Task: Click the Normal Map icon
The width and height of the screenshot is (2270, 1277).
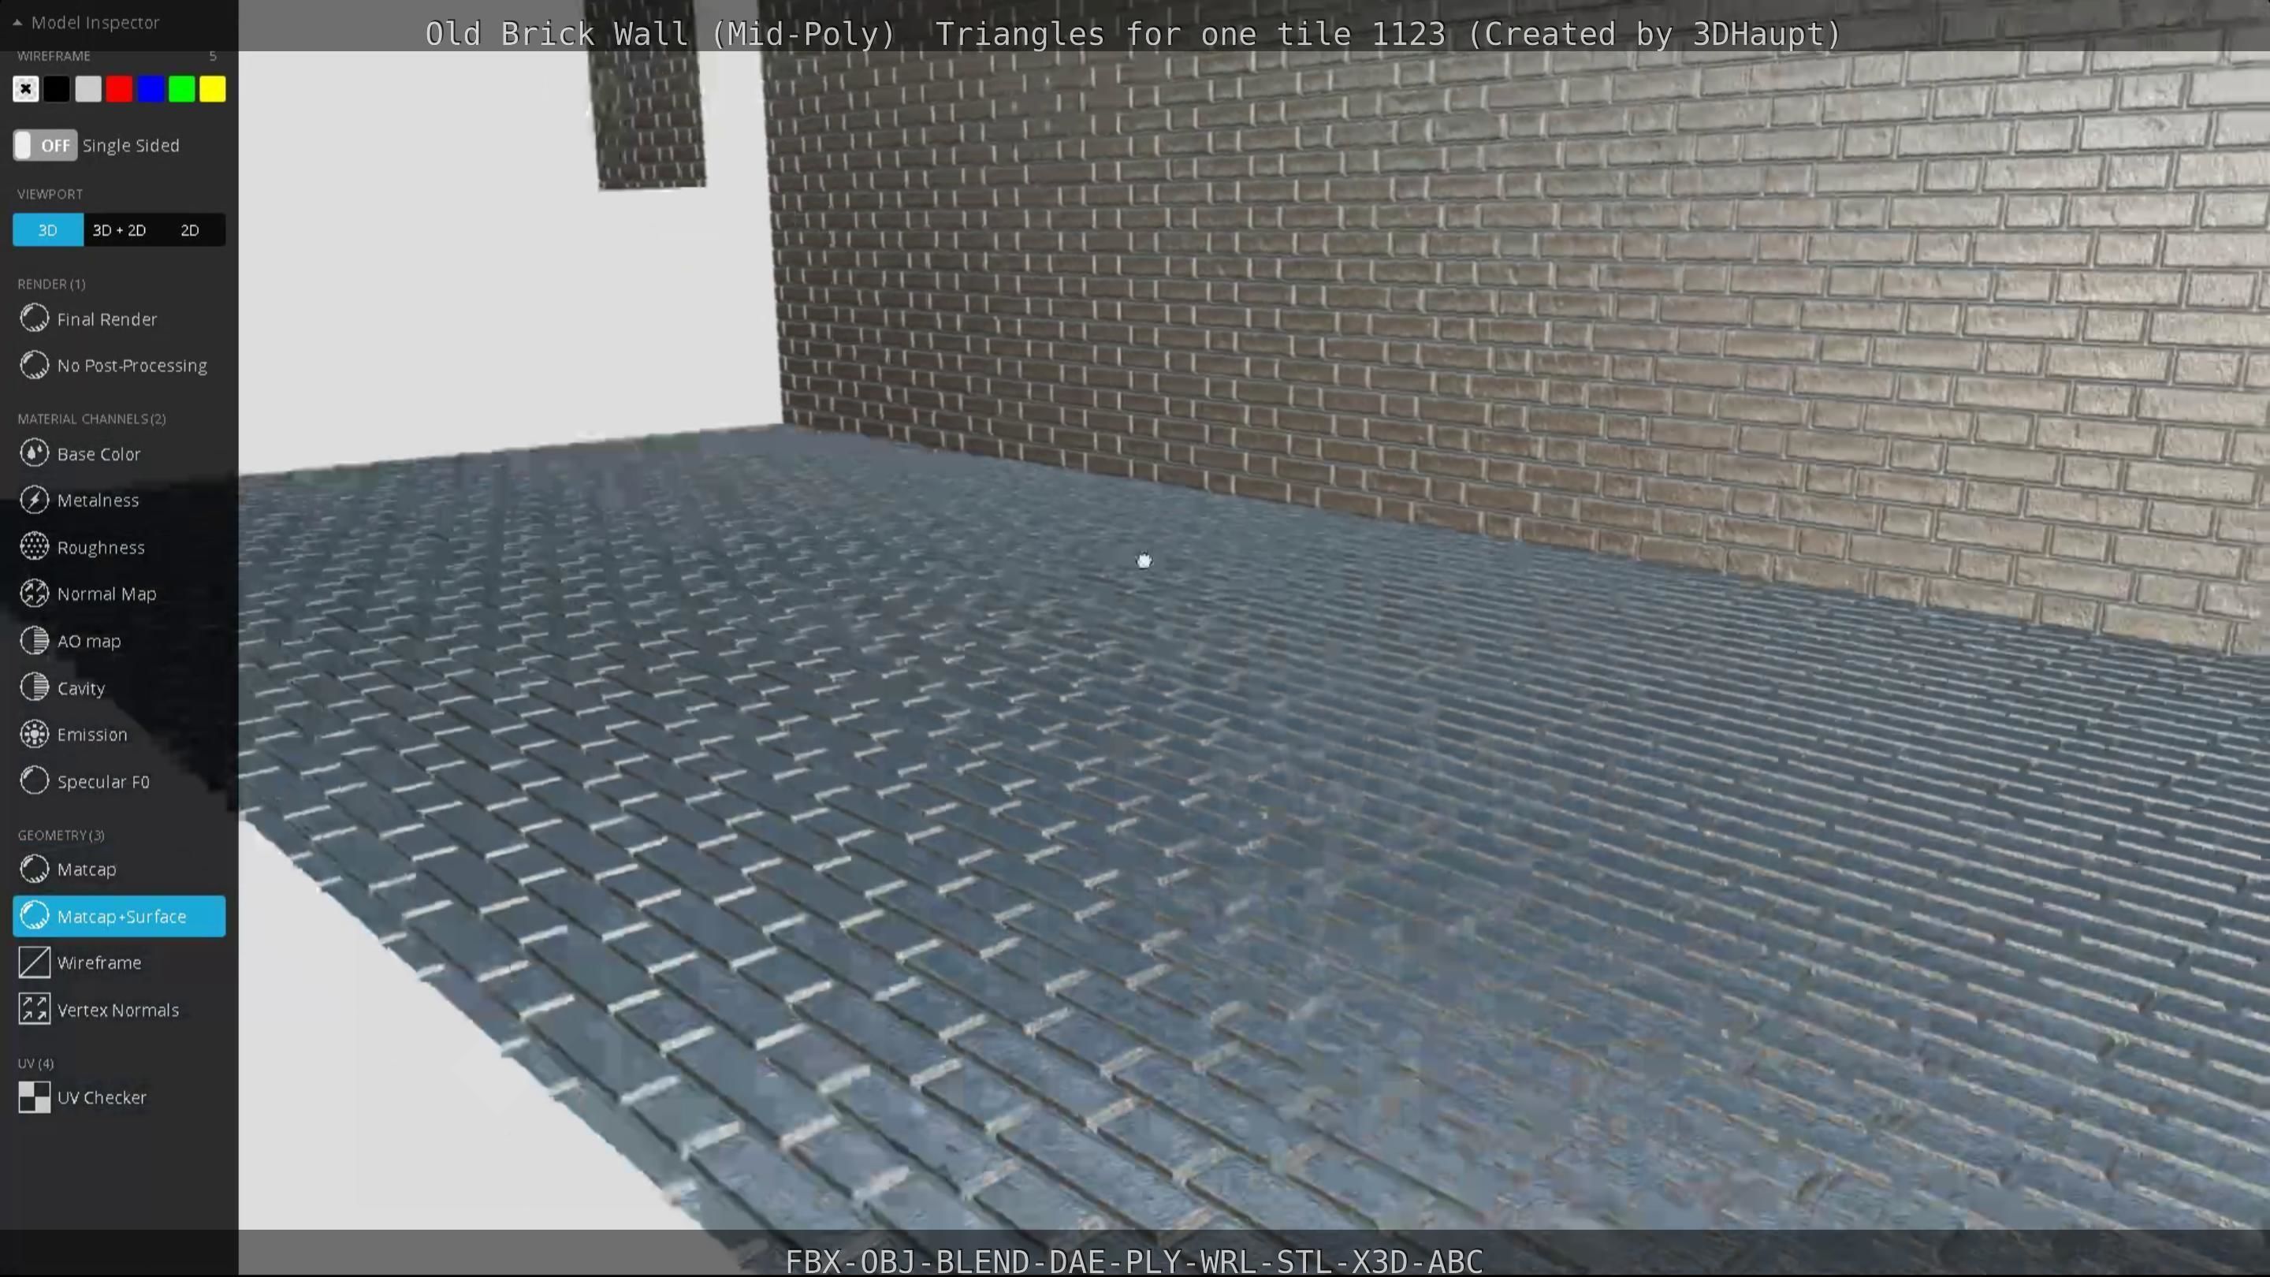Action: 35,593
